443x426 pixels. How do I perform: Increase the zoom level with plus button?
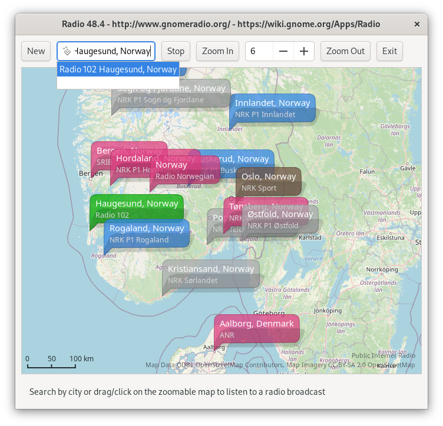coord(304,51)
